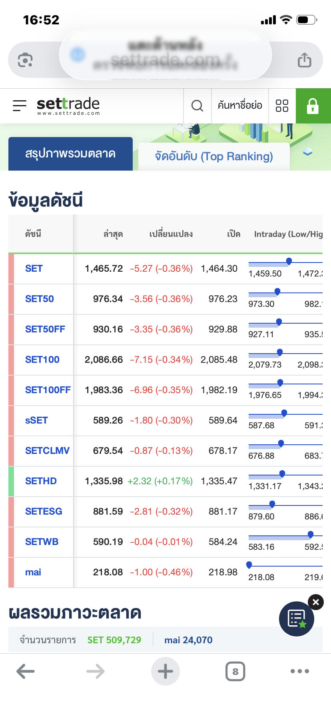
Task: Open the hamburger menu icon
Action: (20, 105)
